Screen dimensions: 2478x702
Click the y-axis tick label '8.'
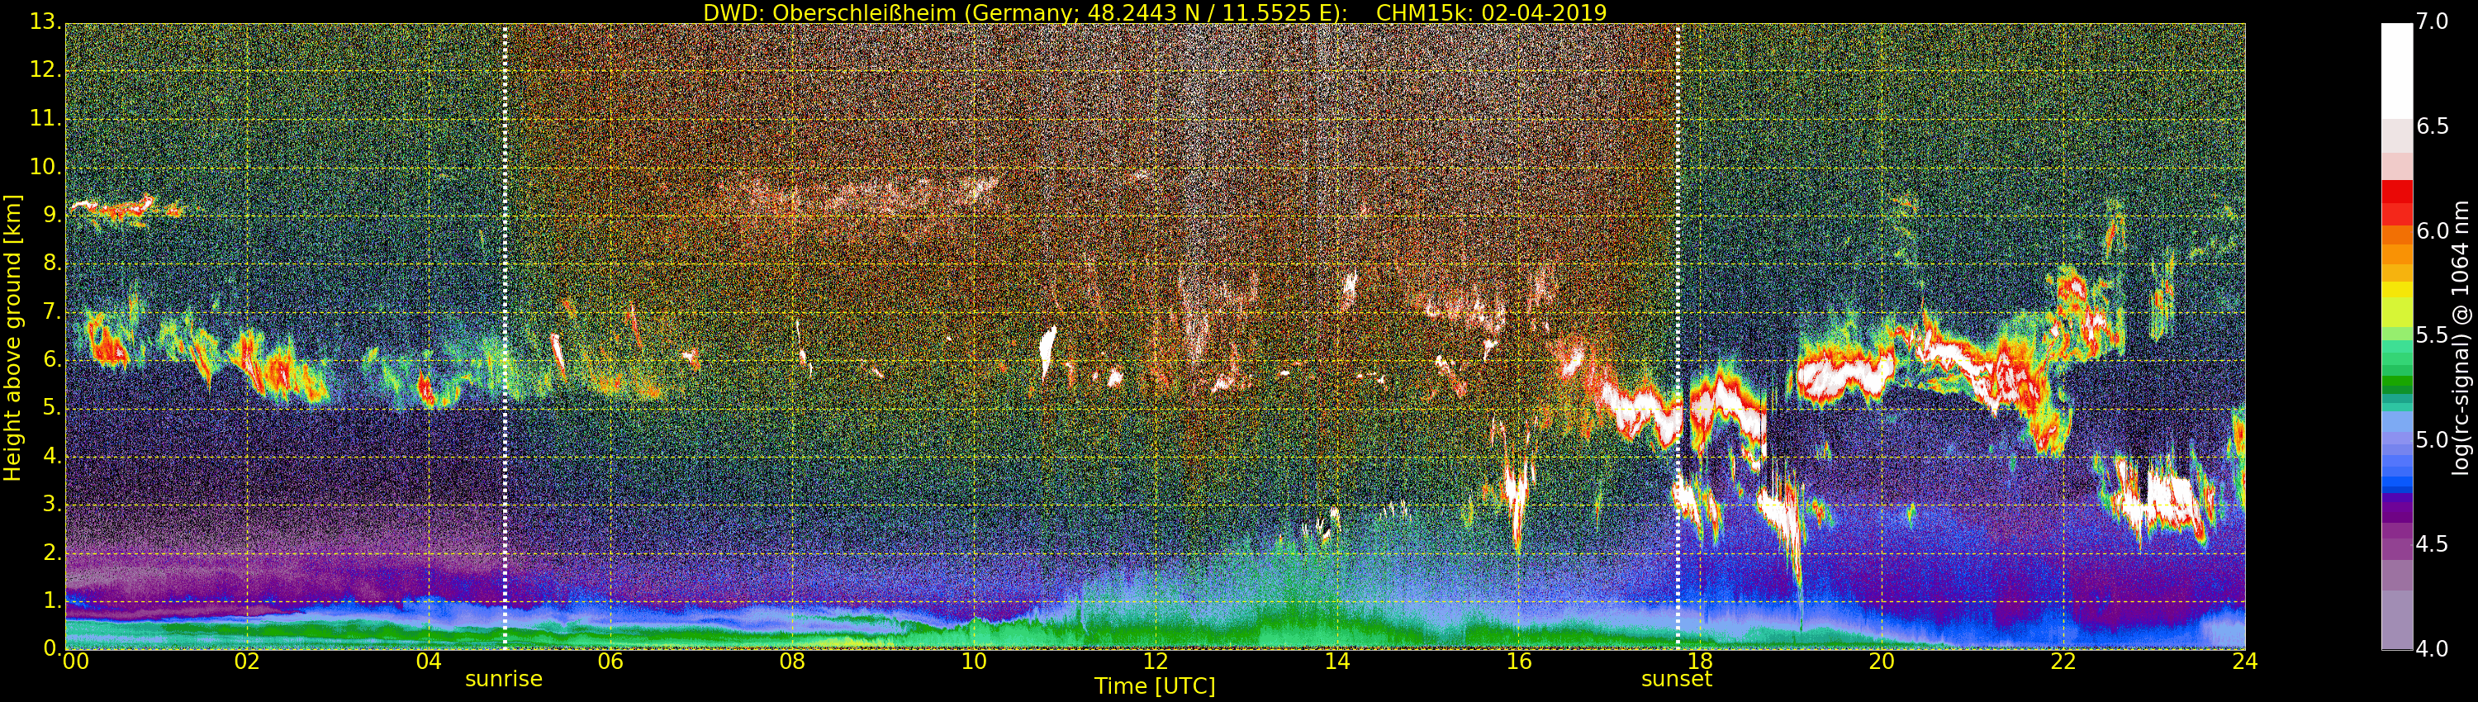(x=52, y=263)
